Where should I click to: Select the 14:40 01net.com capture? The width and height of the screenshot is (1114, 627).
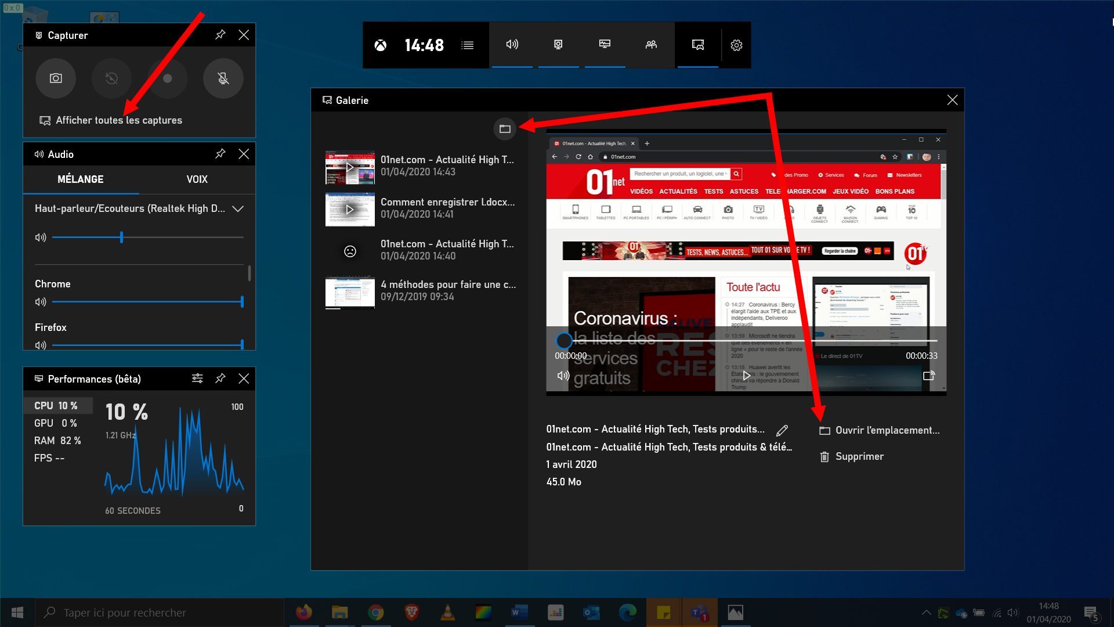(421, 250)
